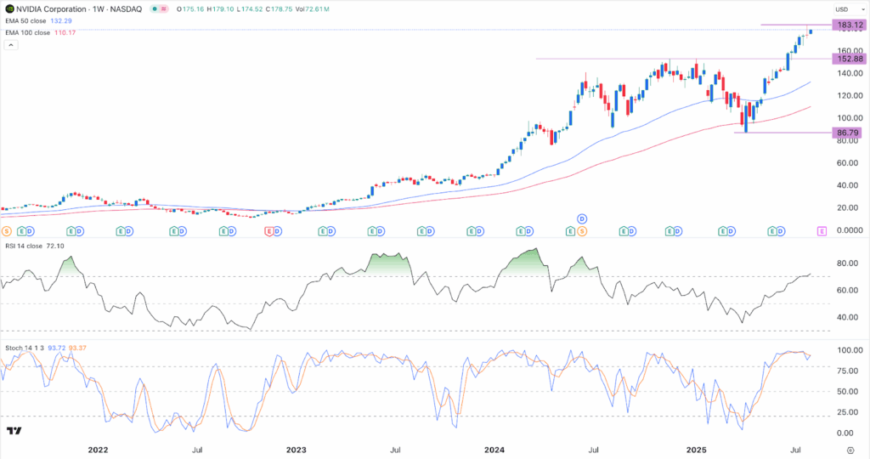Click the volume value Vol72.61M
The width and height of the screenshot is (870, 459).
(313, 9)
